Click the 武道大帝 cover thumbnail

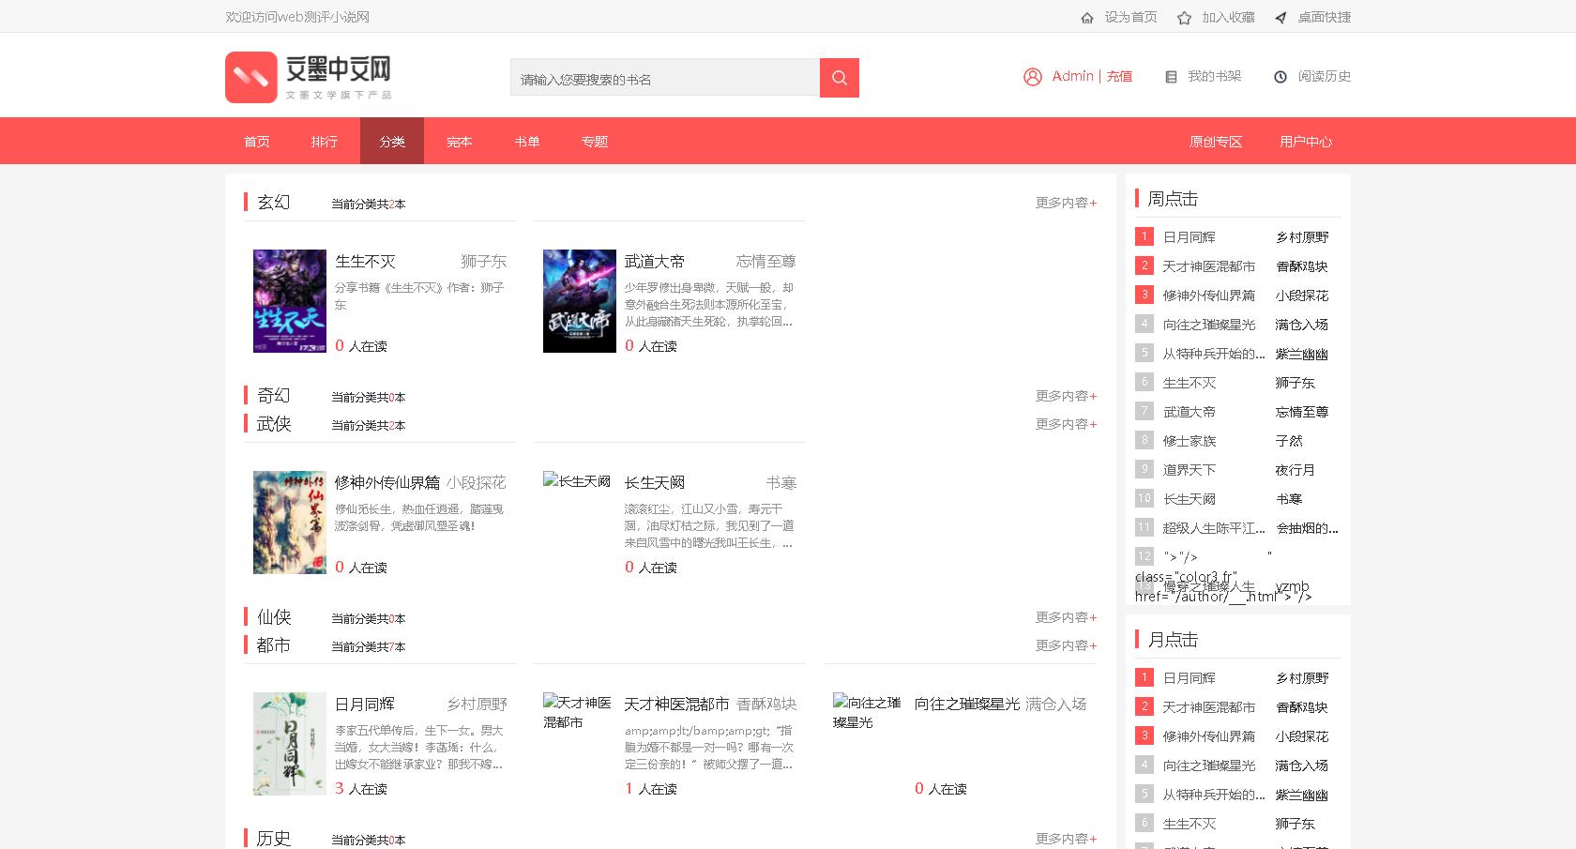click(578, 300)
